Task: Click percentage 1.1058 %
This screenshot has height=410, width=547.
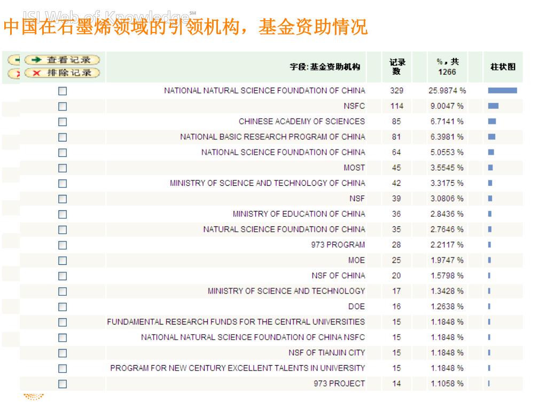Action: pos(447,383)
